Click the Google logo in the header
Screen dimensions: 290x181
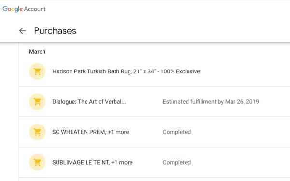tap(13, 9)
